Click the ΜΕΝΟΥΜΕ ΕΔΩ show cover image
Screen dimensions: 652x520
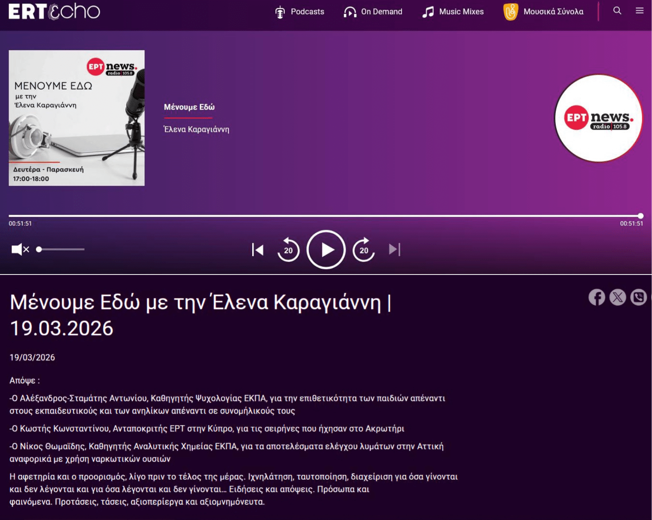[x=76, y=118]
